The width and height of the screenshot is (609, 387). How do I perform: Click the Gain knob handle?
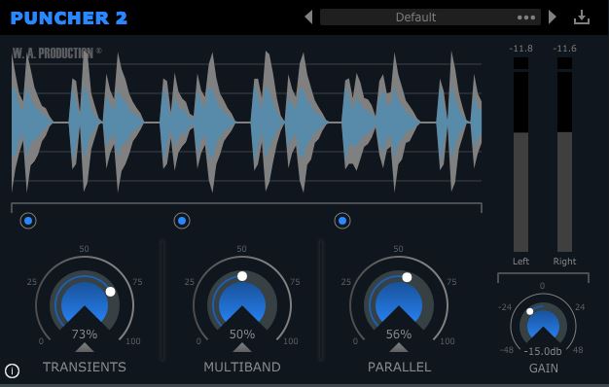(x=530, y=311)
